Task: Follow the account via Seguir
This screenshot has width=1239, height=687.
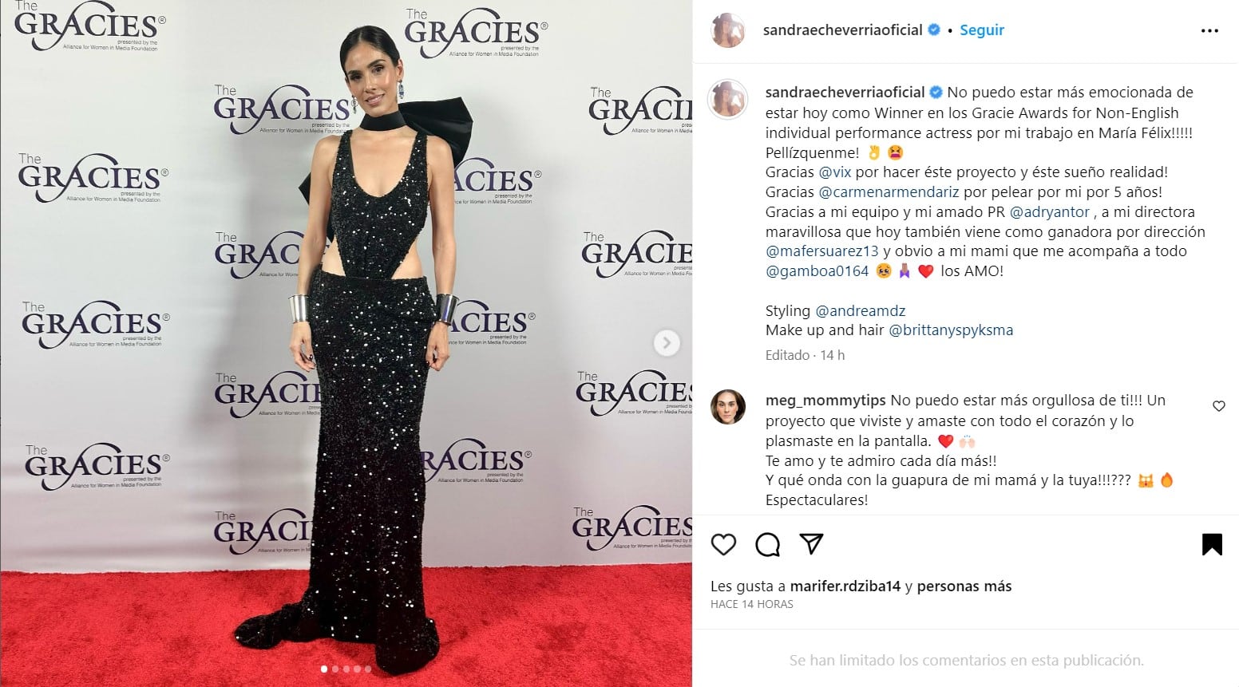Action: tap(982, 30)
